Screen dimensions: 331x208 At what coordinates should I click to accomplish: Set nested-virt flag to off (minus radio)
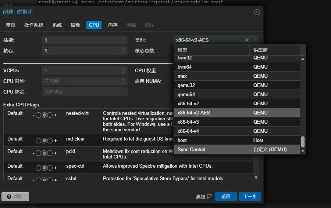click(x=38, y=115)
